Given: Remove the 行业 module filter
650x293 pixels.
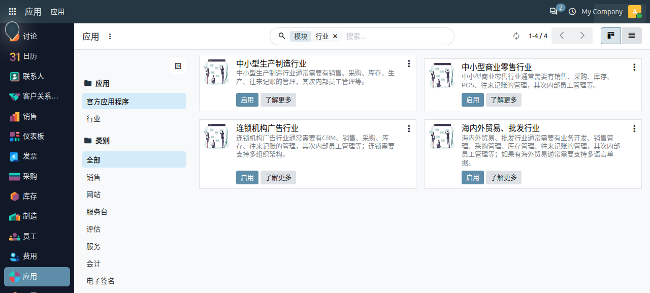Looking at the screenshot, I should click(x=335, y=37).
